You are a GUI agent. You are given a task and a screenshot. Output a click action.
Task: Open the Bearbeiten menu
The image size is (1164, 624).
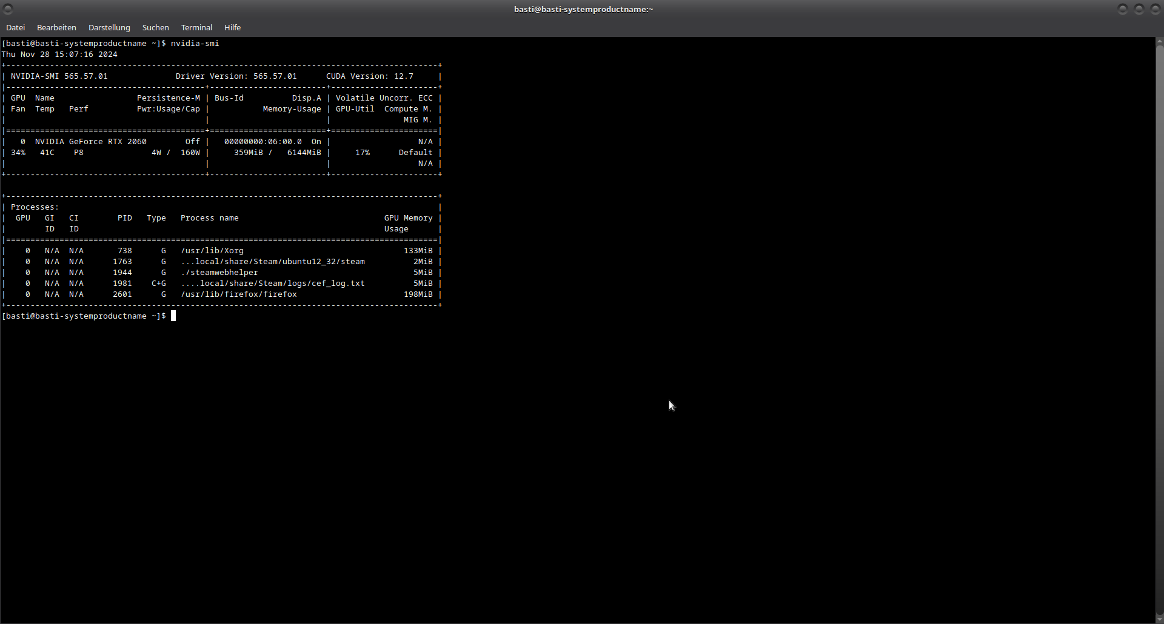tap(56, 28)
